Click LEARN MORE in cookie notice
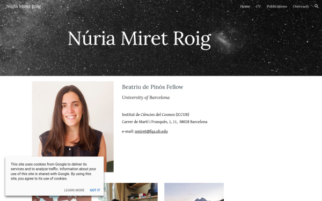Image resolution: width=322 pixels, height=201 pixels. (74, 190)
